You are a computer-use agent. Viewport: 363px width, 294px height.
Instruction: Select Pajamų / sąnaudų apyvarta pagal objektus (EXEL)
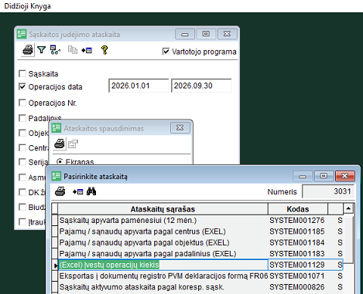(163, 242)
